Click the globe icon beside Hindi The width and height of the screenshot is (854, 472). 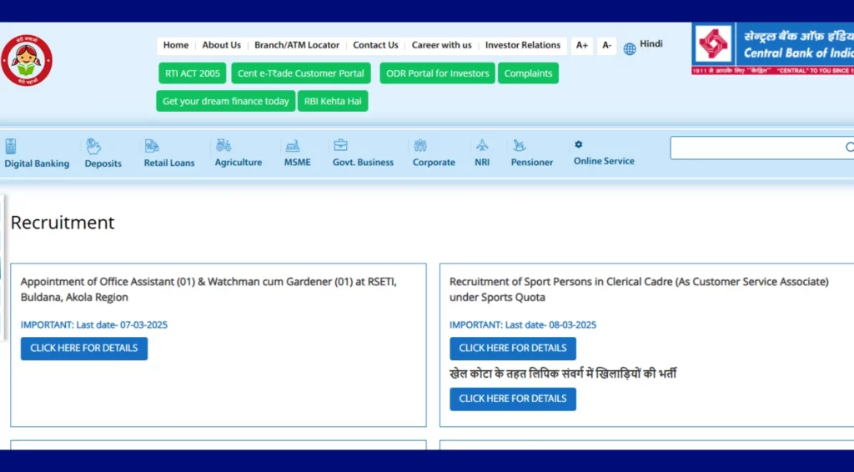630,48
